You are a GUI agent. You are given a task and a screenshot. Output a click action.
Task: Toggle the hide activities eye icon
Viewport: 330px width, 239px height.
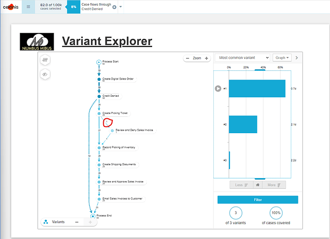[44, 74]
